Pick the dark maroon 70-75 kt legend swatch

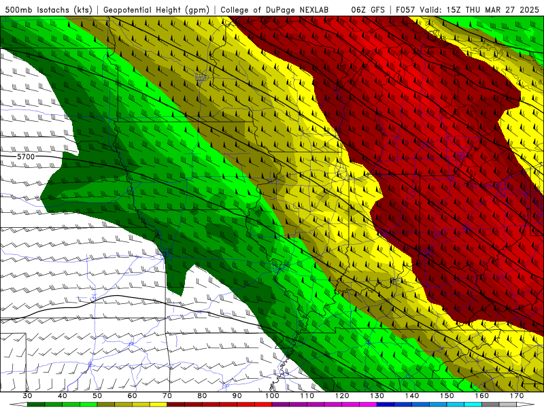[176, 405]
